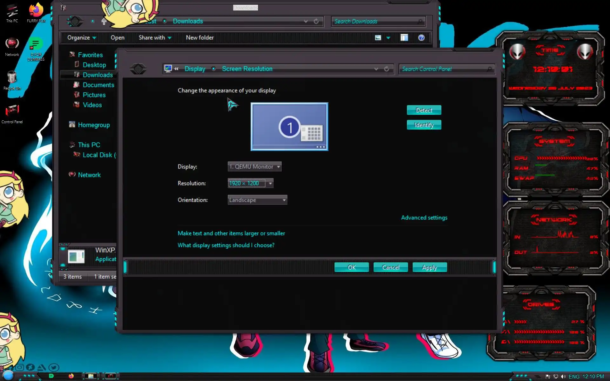Open the Orientation Landscape dropdown
Image resolution: width=610 pixels, height=381 pixels.
(x=257, y=200)
